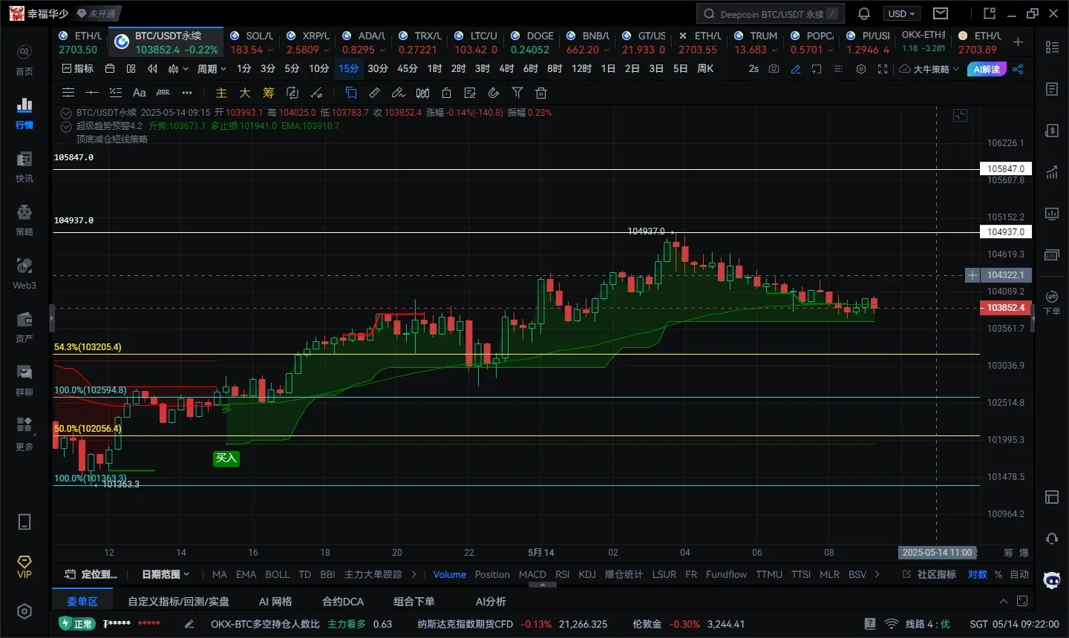Open the 资产 assets wallet icon
The image size is (1069, 638).
point(24,327)
